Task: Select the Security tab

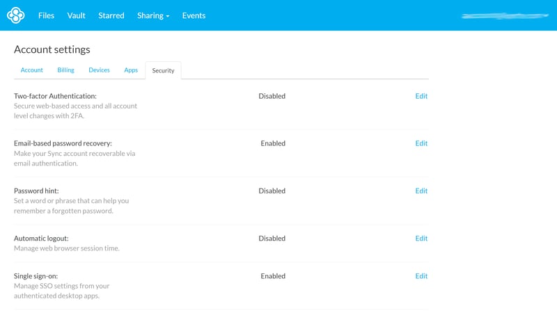Action: coord(163,70)
